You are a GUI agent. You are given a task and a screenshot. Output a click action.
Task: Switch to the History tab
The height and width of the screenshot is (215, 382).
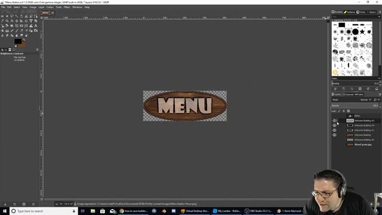click(371, 12)
